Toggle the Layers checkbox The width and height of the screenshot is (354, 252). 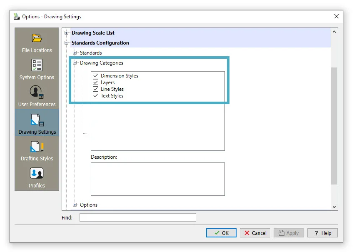(95, 82)
